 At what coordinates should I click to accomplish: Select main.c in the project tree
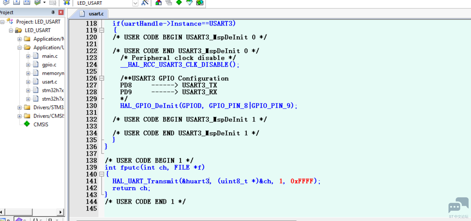point(50,56)
